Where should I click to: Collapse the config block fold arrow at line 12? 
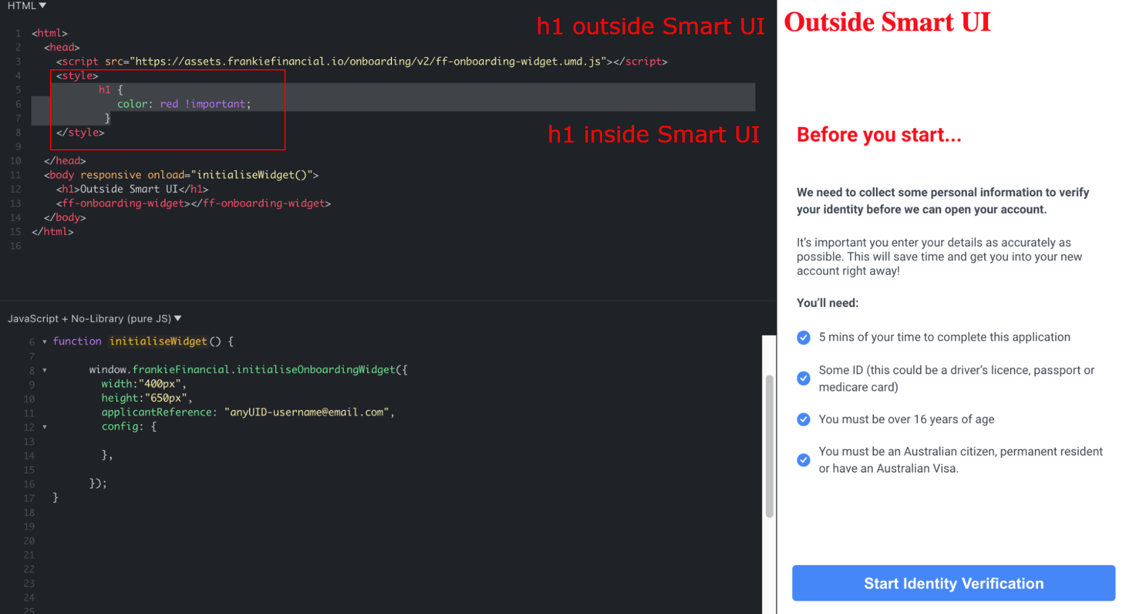click(44, 427)
